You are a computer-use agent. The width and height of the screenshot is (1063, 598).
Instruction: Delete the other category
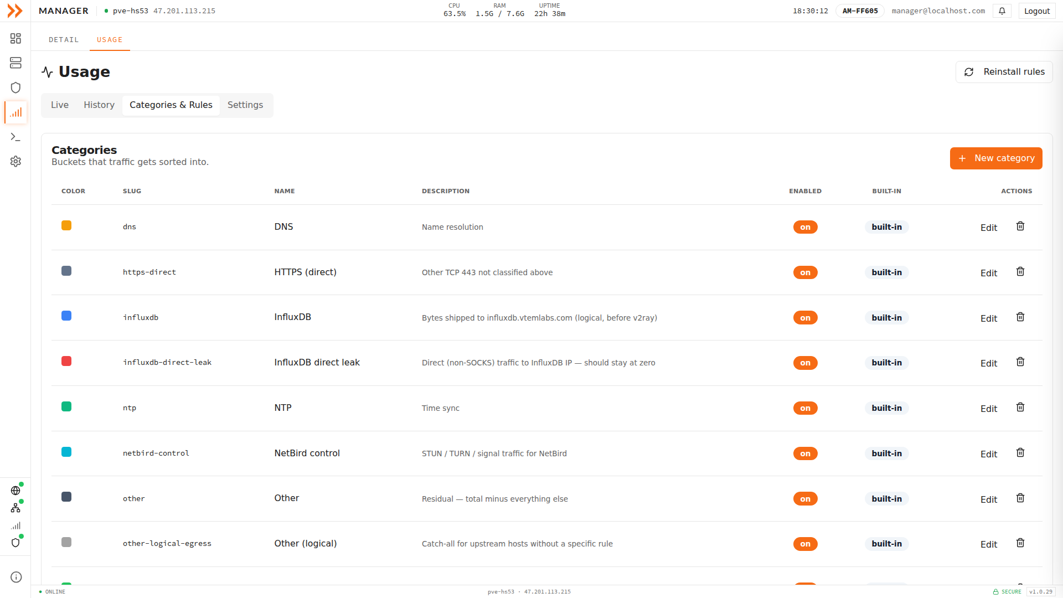(1020, 498)
